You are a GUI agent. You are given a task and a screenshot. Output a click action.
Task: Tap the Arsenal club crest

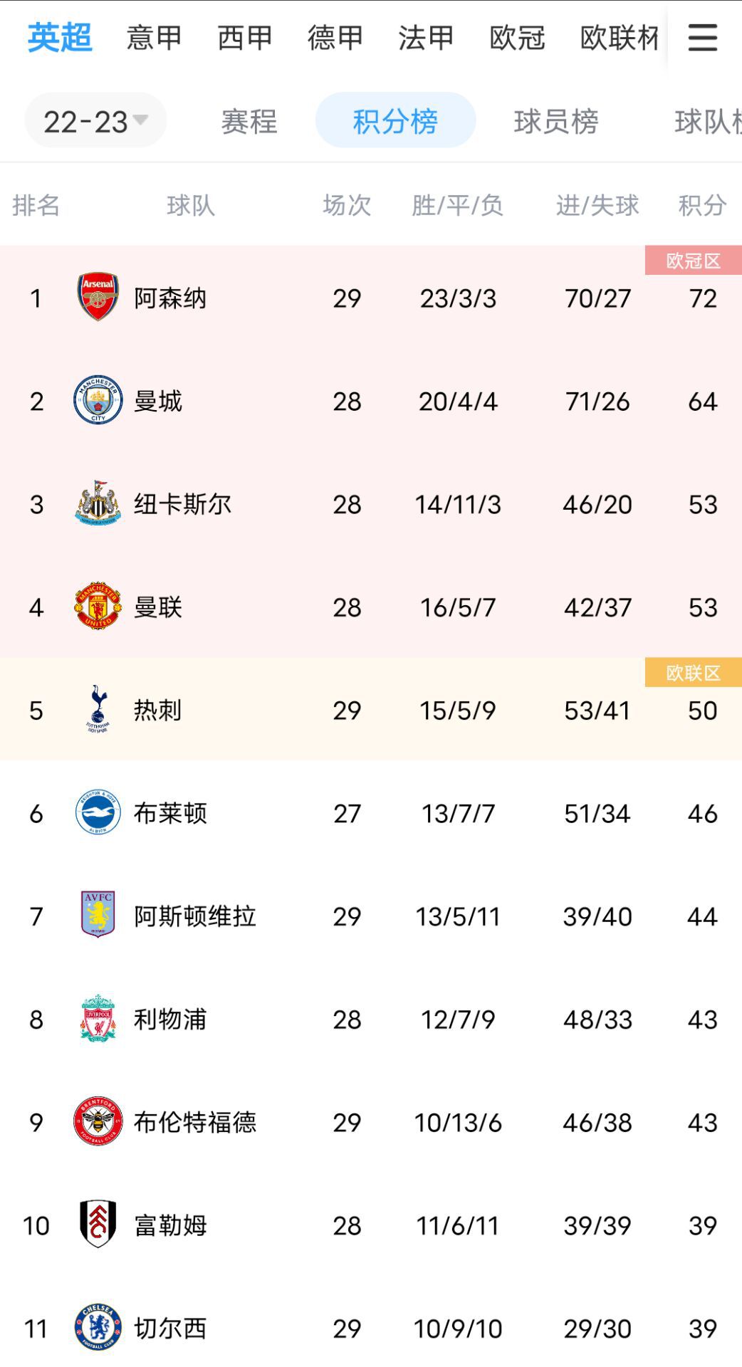coord(98,297)
